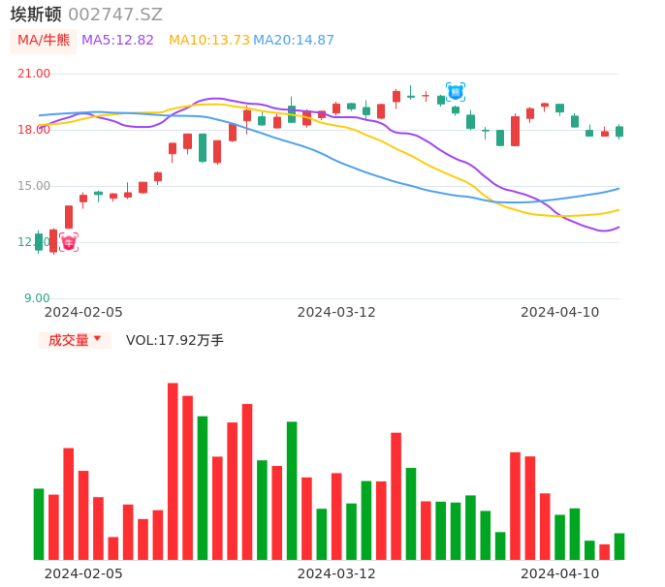Toggle the MA20 moving average legend

(x=294, y=41)
